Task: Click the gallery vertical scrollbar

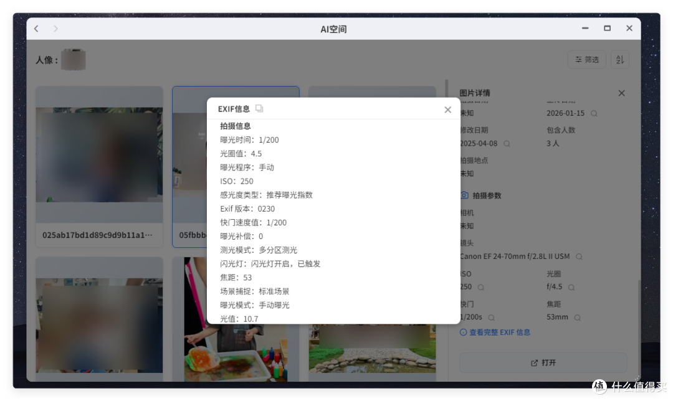Action: pyautogui.click(x=446, y=89)
